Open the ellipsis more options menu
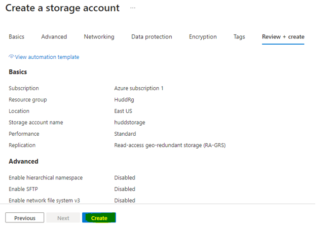The width and height of the screenshot is (334, 229). [133, 8]
